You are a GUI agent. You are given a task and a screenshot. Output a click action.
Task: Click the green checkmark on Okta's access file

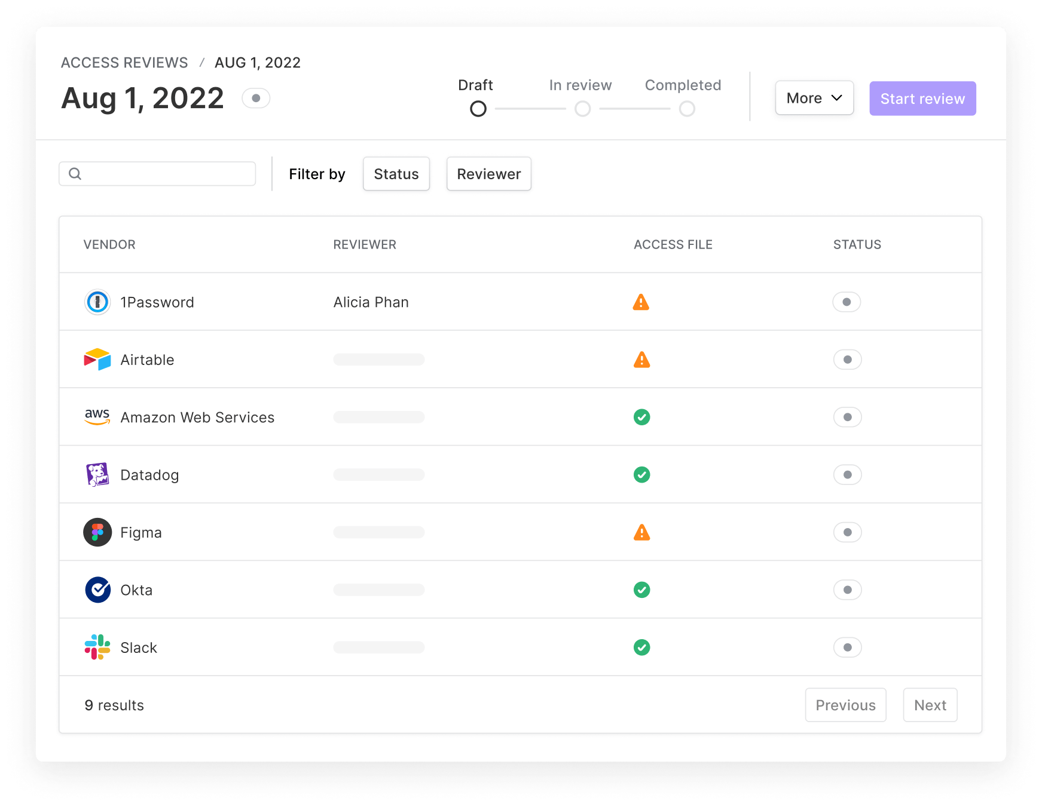[x=641, y=590]
